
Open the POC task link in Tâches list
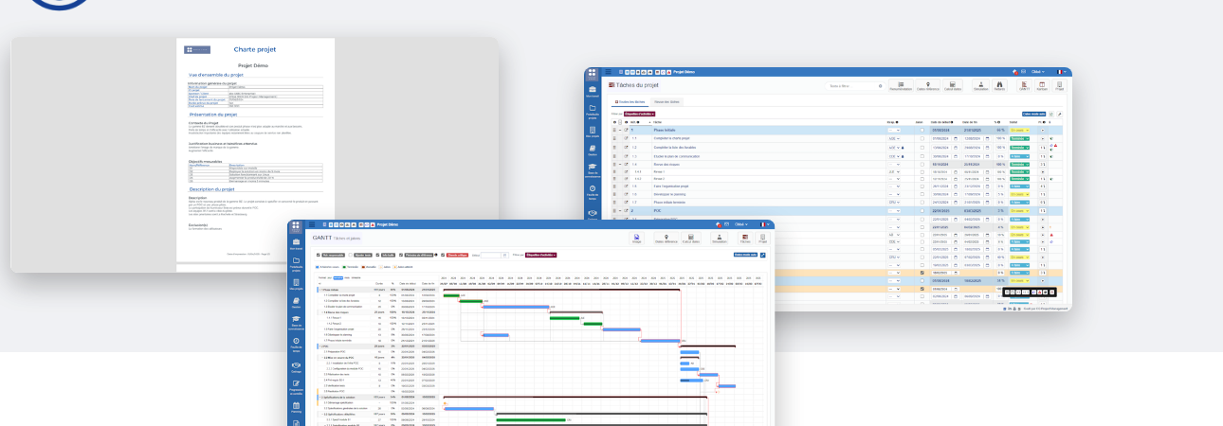tap(657, 210)
